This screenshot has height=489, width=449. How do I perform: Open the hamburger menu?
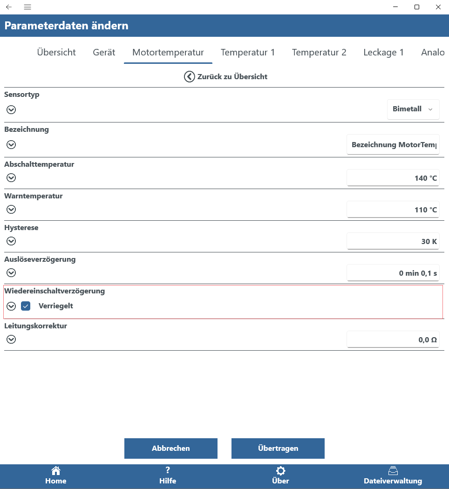coord(27,7)
